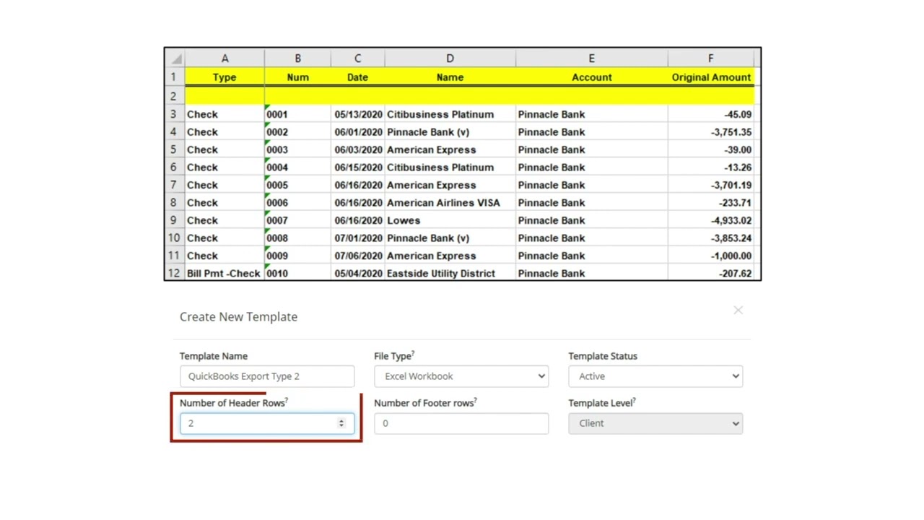Click the Footer rows help question mark

point(476,400)
